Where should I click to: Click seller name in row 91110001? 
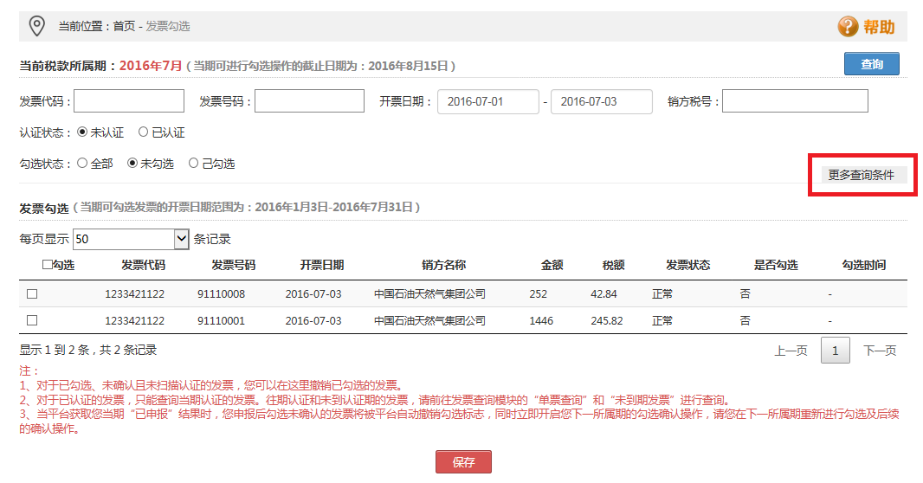pyautogui.click(x=429, y=321)
